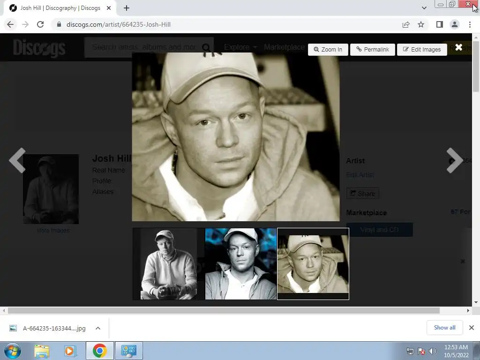Click the Show desktop strip at the taskbar end

[x=477, y=351]
